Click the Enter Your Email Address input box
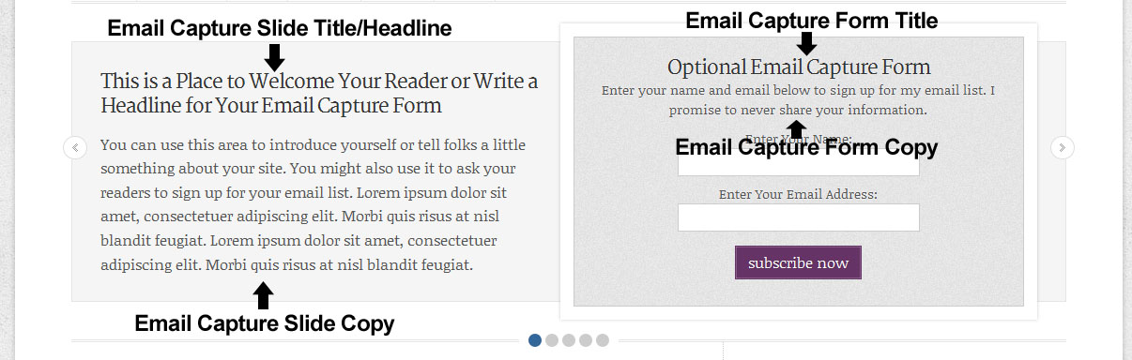Image resolution: width=1132 pixels, height=360 pixels. tap(799, 217)
